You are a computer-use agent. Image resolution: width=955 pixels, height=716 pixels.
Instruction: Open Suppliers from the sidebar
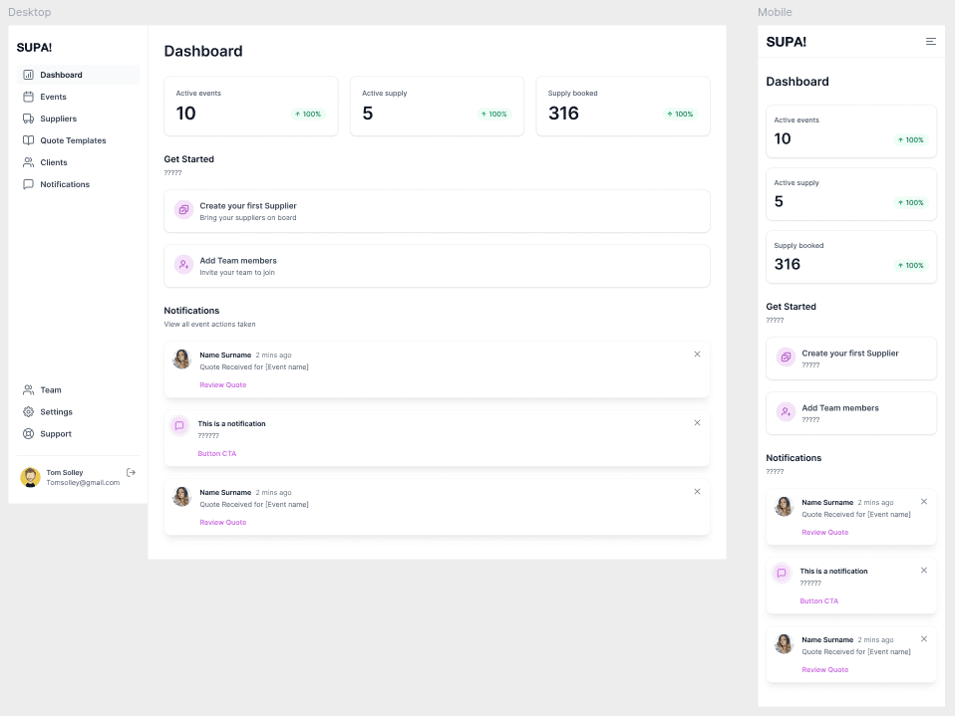78,119
